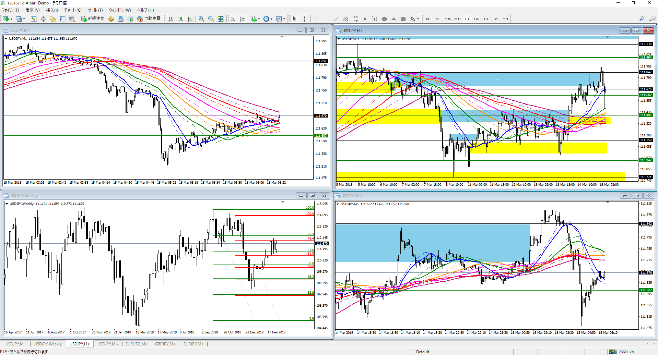
Task: Select the crosshair tool
Action: 304,19
